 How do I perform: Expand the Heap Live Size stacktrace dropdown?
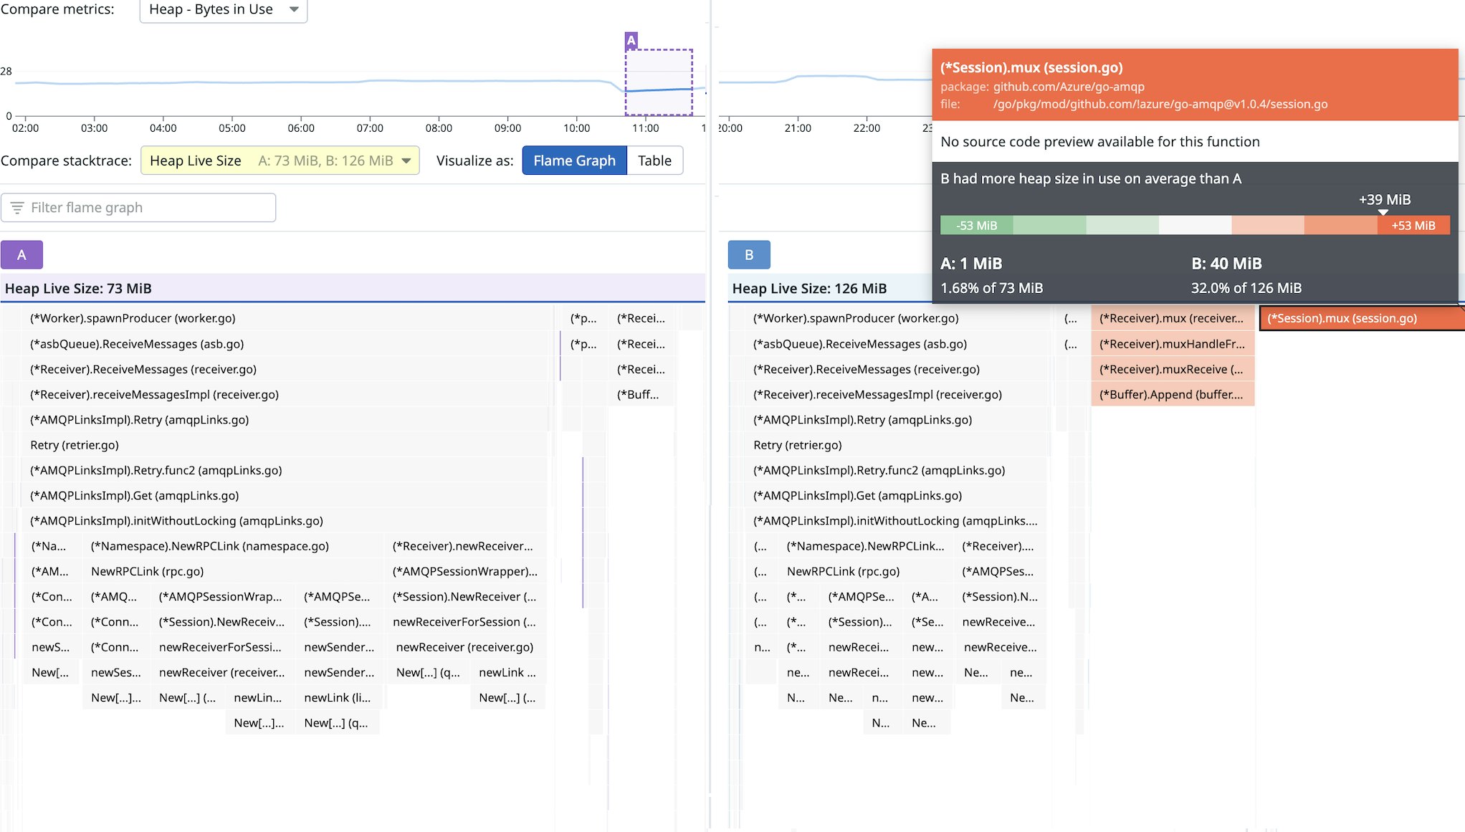point(280,161)
